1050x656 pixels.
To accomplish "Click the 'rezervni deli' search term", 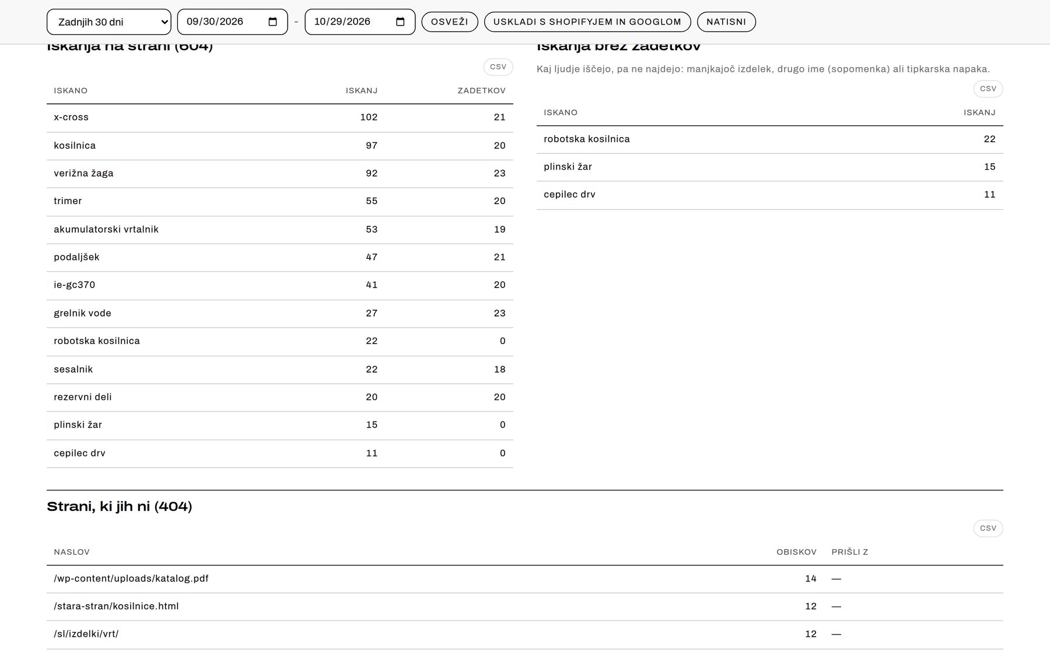I will point(83,397).
